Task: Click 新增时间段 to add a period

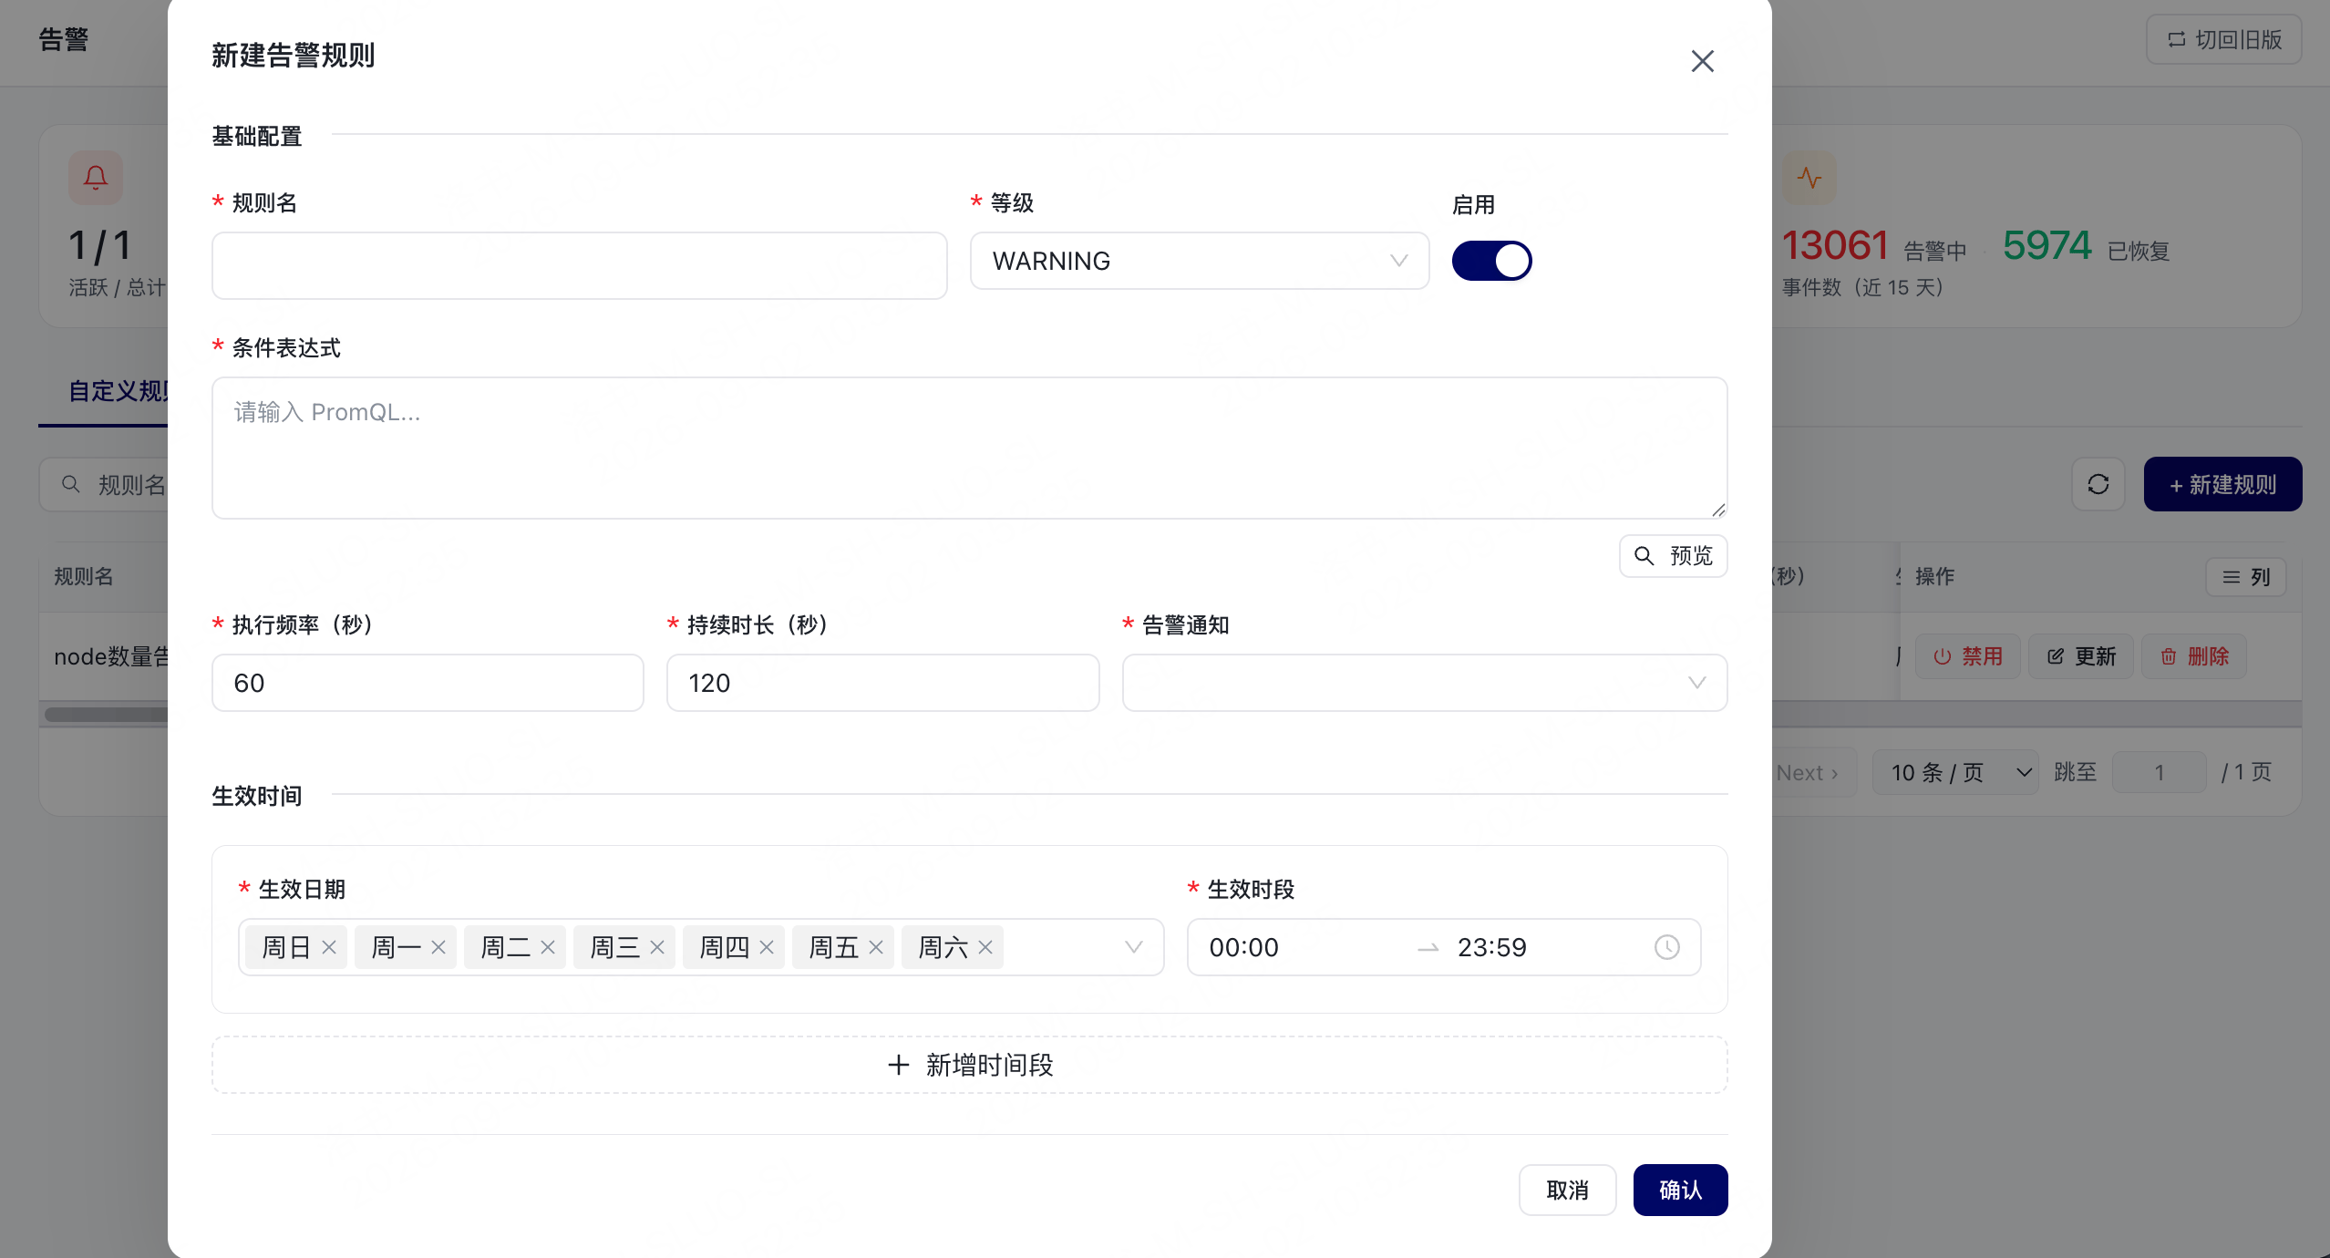Action: pyautogui.click(x=969, y=1065)
